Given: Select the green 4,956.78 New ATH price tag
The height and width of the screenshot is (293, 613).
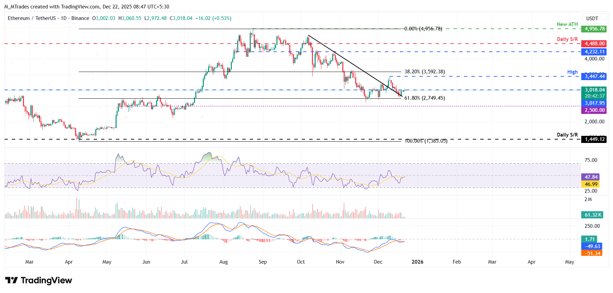Looking at the screenshot, I should tap(594, 29).
